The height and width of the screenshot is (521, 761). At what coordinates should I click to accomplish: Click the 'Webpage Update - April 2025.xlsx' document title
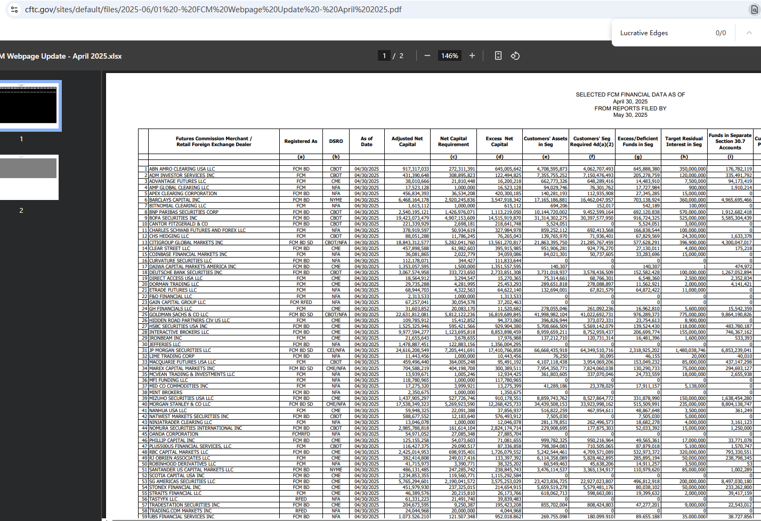[x=64, y=56]
